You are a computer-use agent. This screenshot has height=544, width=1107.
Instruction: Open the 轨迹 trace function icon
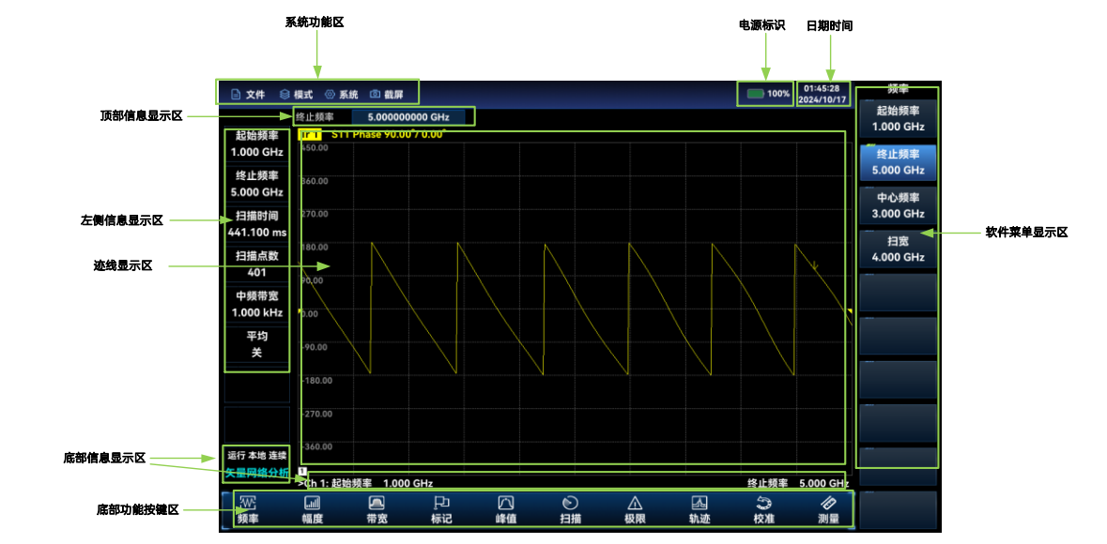click(699, 509)
